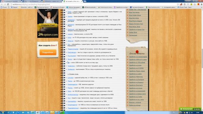
Task: Open sidebar link 'Заработок на комментариях'
Action: pyautogui.click(x=138, y=57)
